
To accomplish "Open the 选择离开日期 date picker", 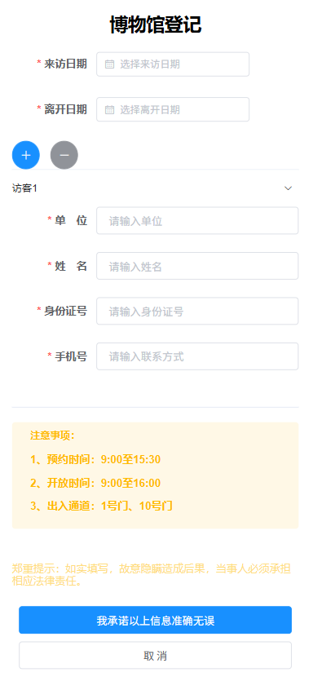I will click(173, 109).
